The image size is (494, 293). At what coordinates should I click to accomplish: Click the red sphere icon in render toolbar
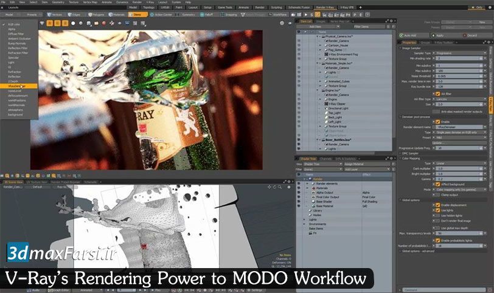[104, 23]
